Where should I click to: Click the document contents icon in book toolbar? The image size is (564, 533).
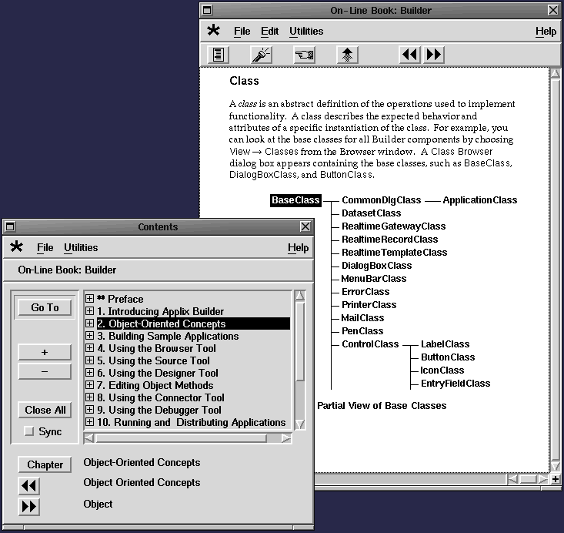tap(219, 55)
